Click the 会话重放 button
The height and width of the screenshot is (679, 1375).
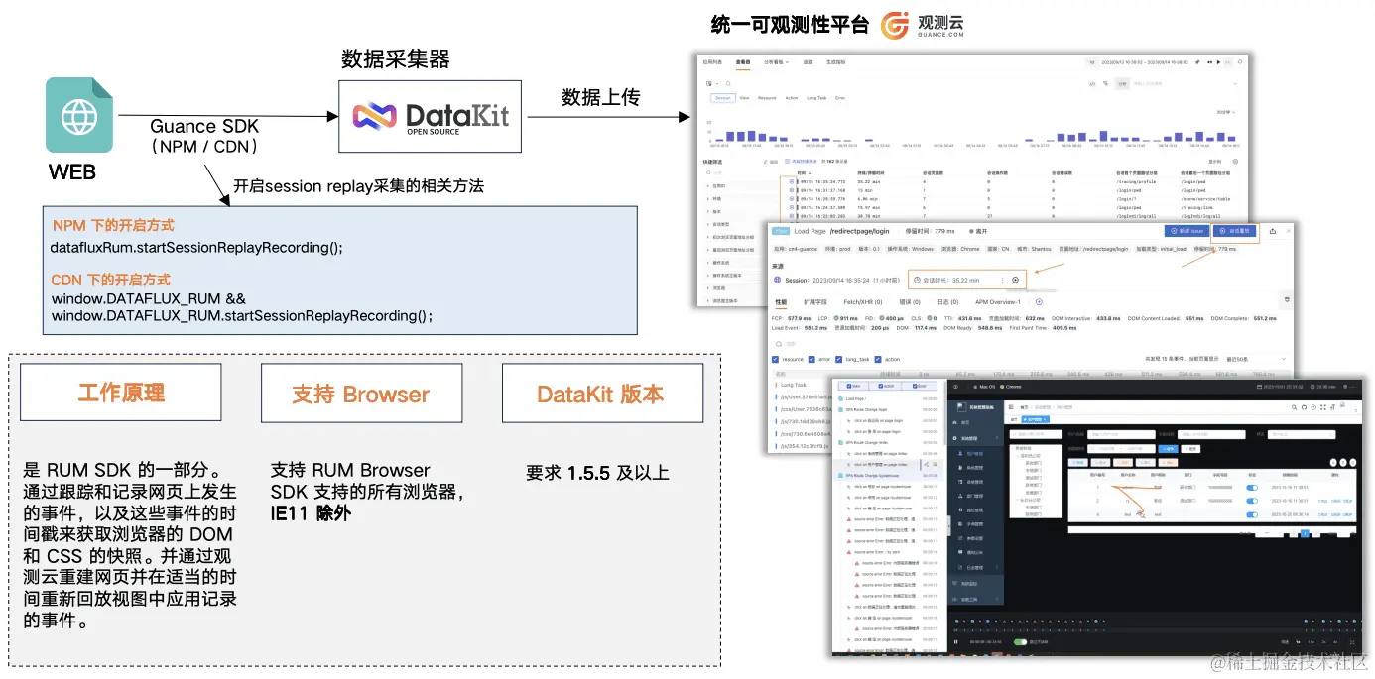pos(1235,231)
